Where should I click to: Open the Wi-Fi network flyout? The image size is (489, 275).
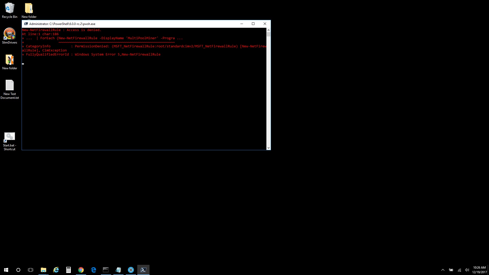(460, 270)
